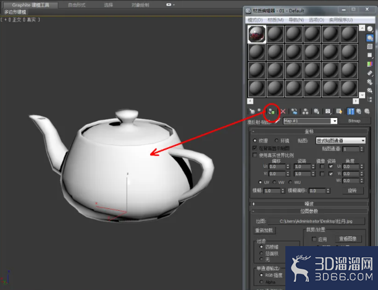Click the eyedropper pick material icon
Image resolution: width=378 pixels, height=290 pixels.
[x=277, y=121]
